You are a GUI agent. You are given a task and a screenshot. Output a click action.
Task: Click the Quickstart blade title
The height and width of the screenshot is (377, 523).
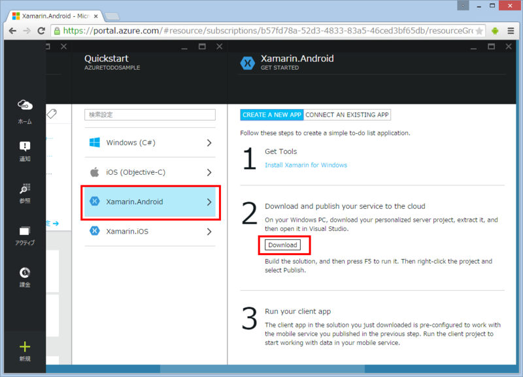pyautogui.click(x=107, y=59)
